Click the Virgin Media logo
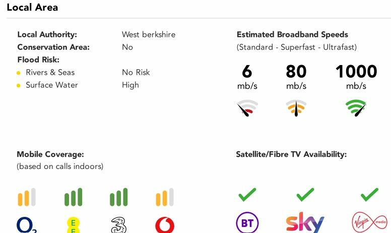391x233 pixels. [369, 223]
